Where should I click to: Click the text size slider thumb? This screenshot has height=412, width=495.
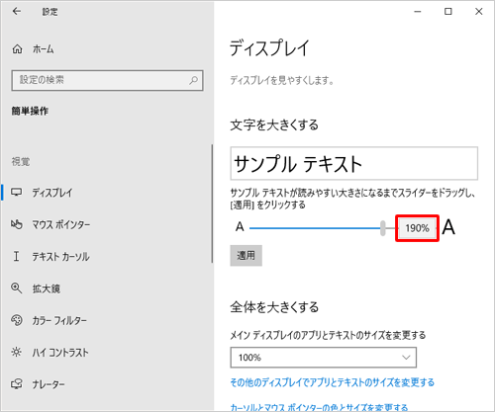383,228
